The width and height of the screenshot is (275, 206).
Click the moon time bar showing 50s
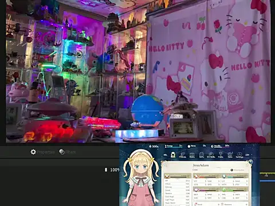coord(220,146)
